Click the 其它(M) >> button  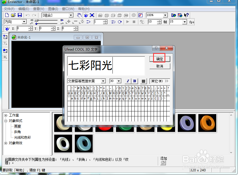(x=160, y=81)
